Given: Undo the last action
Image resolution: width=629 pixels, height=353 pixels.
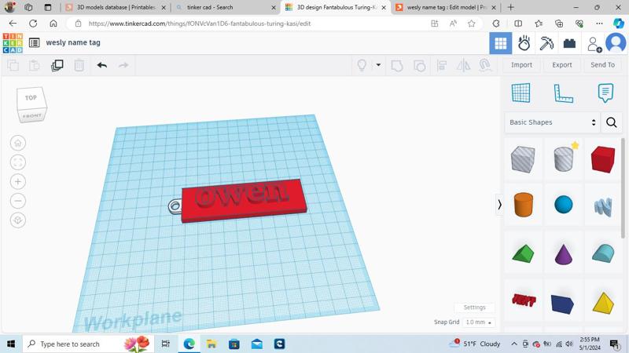Looking at the screenshot, I should pyautogui.click(x=102, y=65).
